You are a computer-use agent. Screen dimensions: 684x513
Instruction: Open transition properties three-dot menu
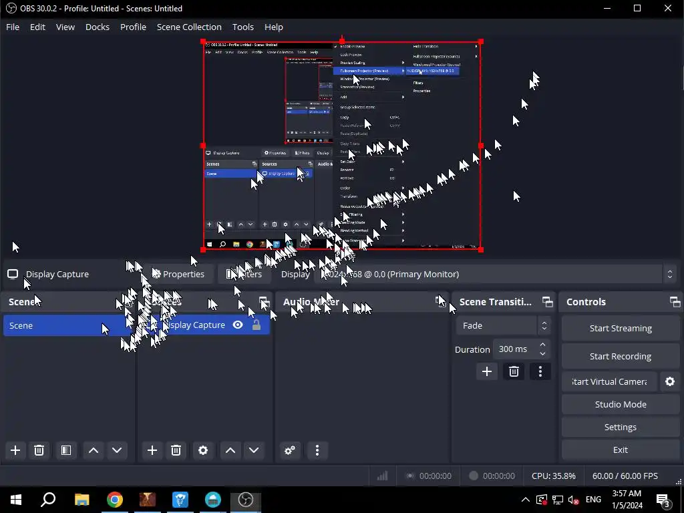click(540, 371)
